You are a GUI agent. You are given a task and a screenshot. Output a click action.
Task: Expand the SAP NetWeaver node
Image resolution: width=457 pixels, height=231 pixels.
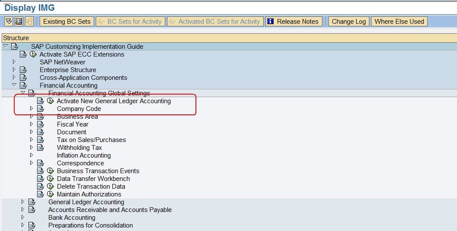[x=14, y=62]
